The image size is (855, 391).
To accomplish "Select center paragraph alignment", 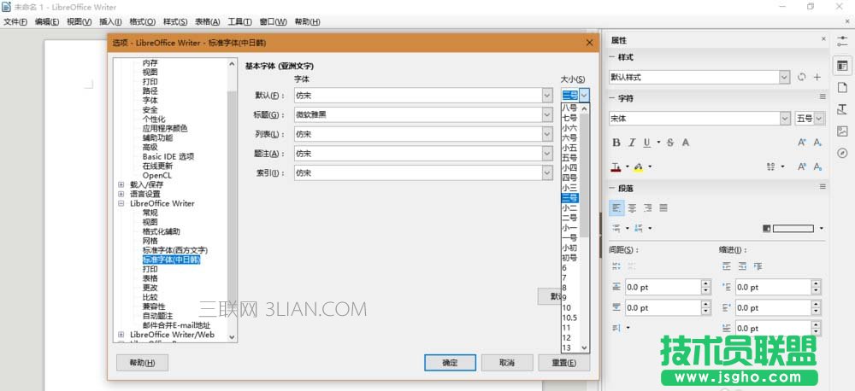I will 632,207.
